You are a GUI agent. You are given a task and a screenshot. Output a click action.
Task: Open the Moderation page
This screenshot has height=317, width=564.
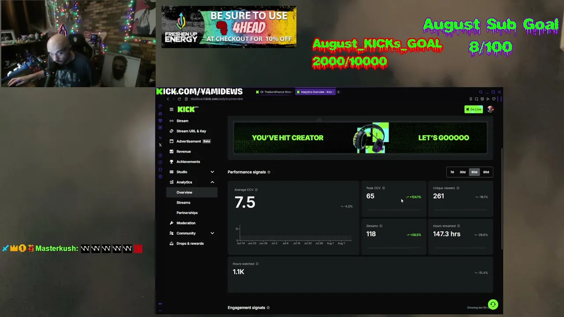click(x=186, y=223)
